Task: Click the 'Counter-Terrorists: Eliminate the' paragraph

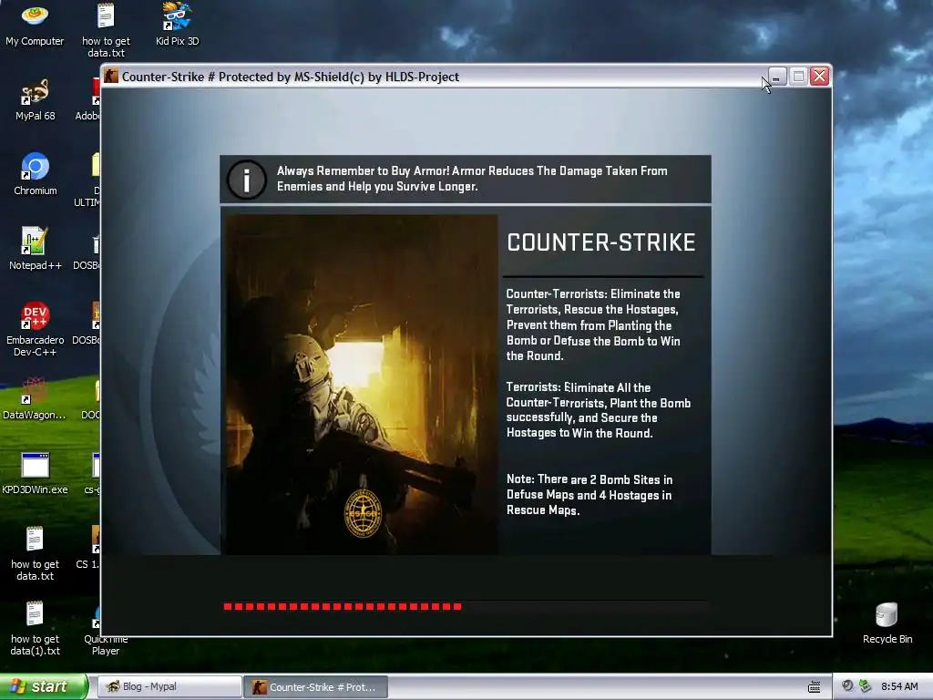Action: [x=593, y=325]
